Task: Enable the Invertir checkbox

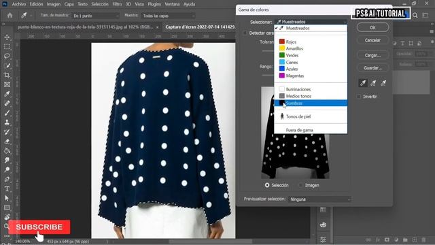Action: (x=359, y=97)
